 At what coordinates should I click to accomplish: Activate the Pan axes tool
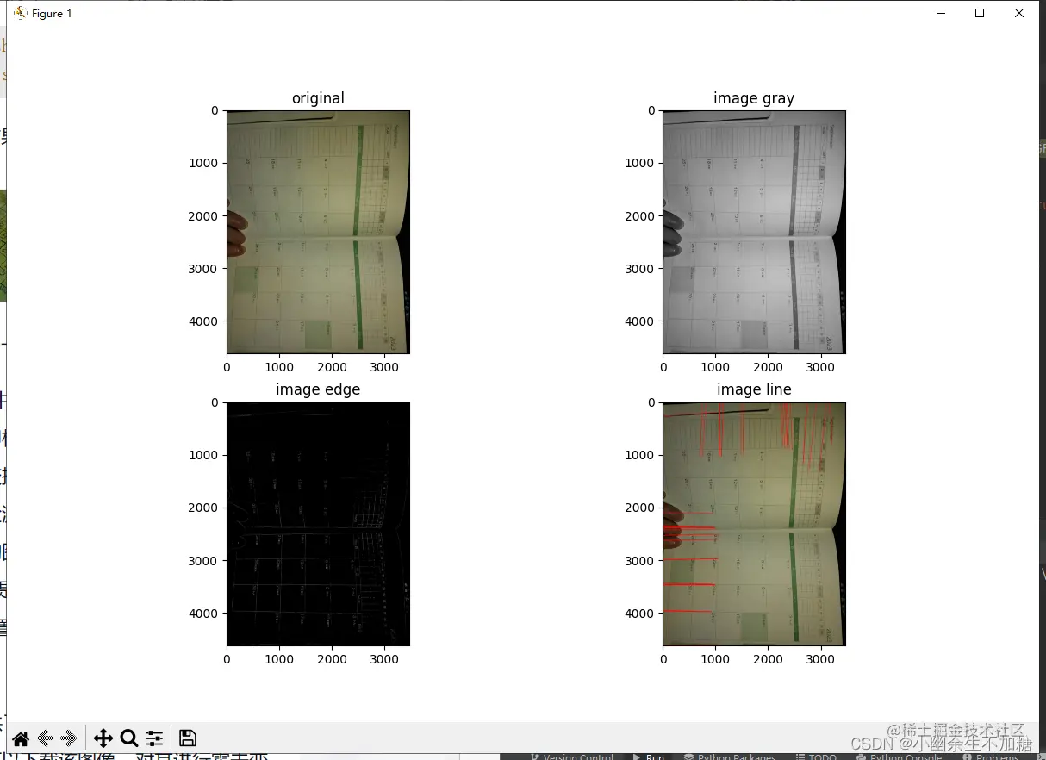coord(103,738)
